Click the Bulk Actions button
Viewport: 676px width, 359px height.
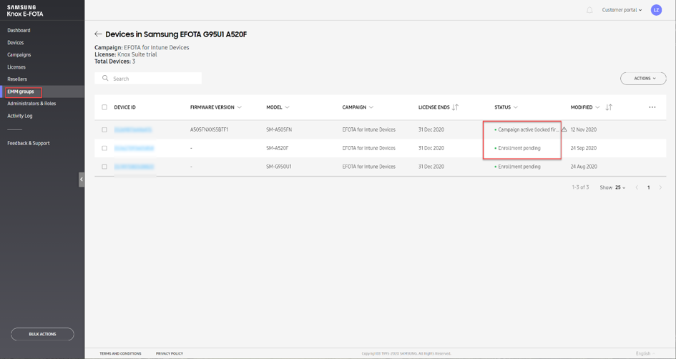tap(42, 334)
